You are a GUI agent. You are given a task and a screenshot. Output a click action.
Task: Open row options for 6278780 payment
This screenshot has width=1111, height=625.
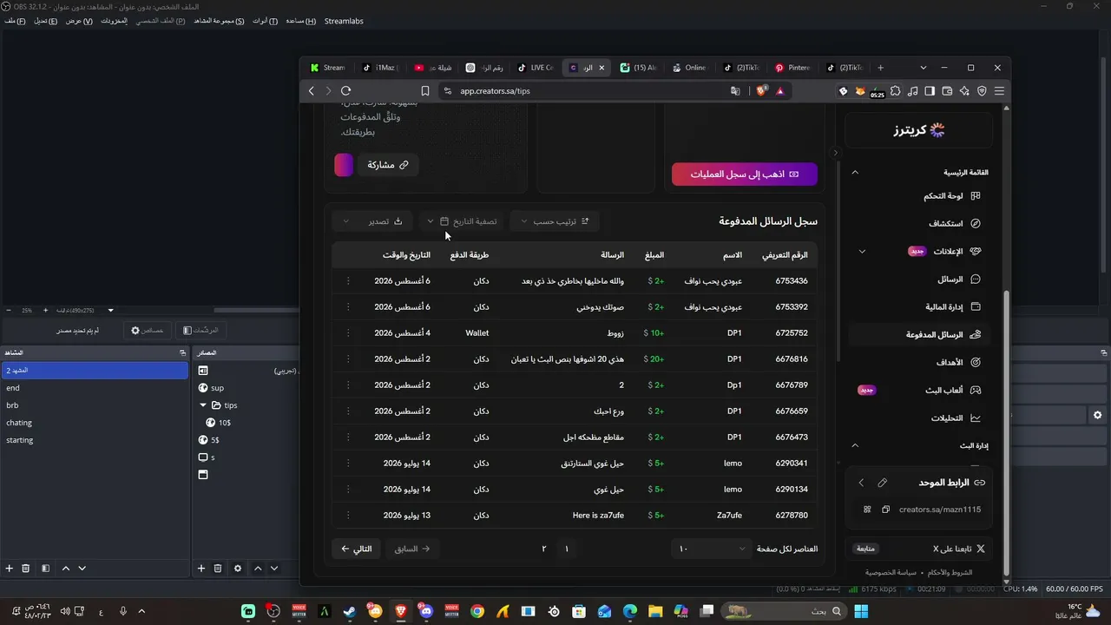tap(348, 516)
